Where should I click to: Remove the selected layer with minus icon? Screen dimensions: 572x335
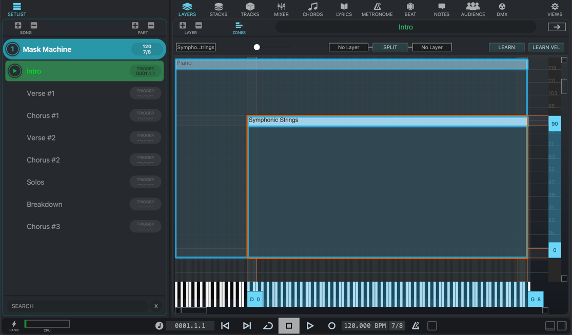199,26
